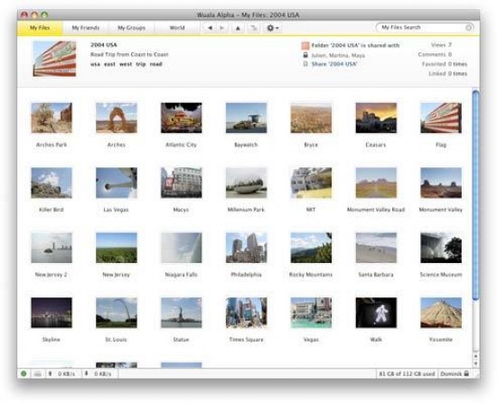Click the vertical scrollbar thumb
This screenshot has width=497, height=403.
(475, 195)
